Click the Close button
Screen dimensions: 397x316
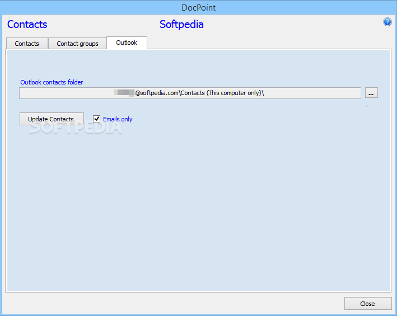click(368, 303)
